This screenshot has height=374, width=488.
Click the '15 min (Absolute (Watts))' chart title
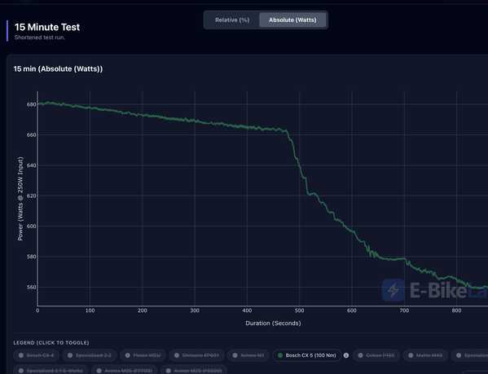[x=58, y=68]
